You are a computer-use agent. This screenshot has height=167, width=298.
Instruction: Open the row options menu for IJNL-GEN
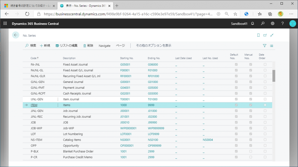(58, 99)
